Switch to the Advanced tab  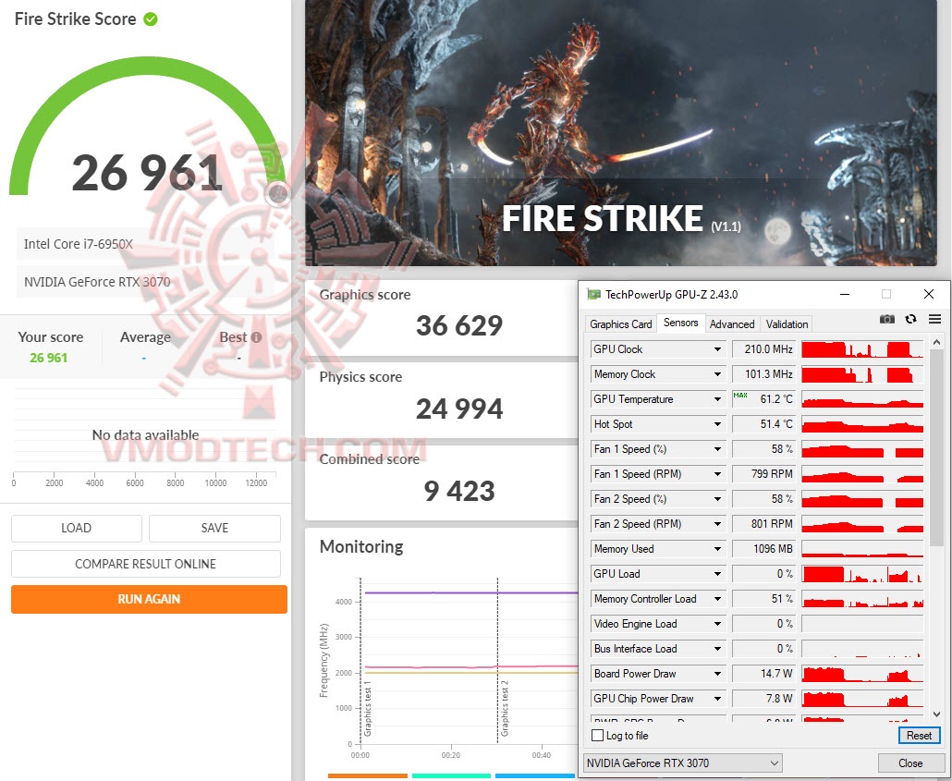732,324
